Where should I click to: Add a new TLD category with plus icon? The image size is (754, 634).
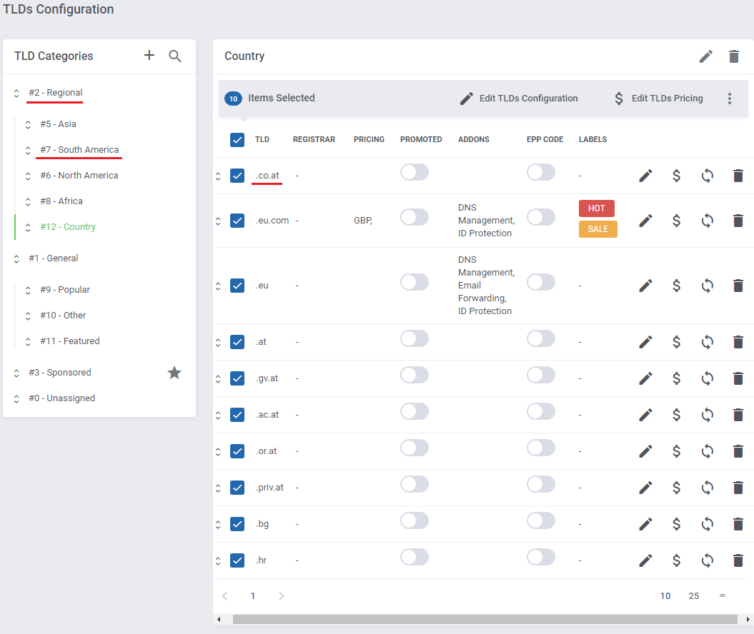coord(149,55)
